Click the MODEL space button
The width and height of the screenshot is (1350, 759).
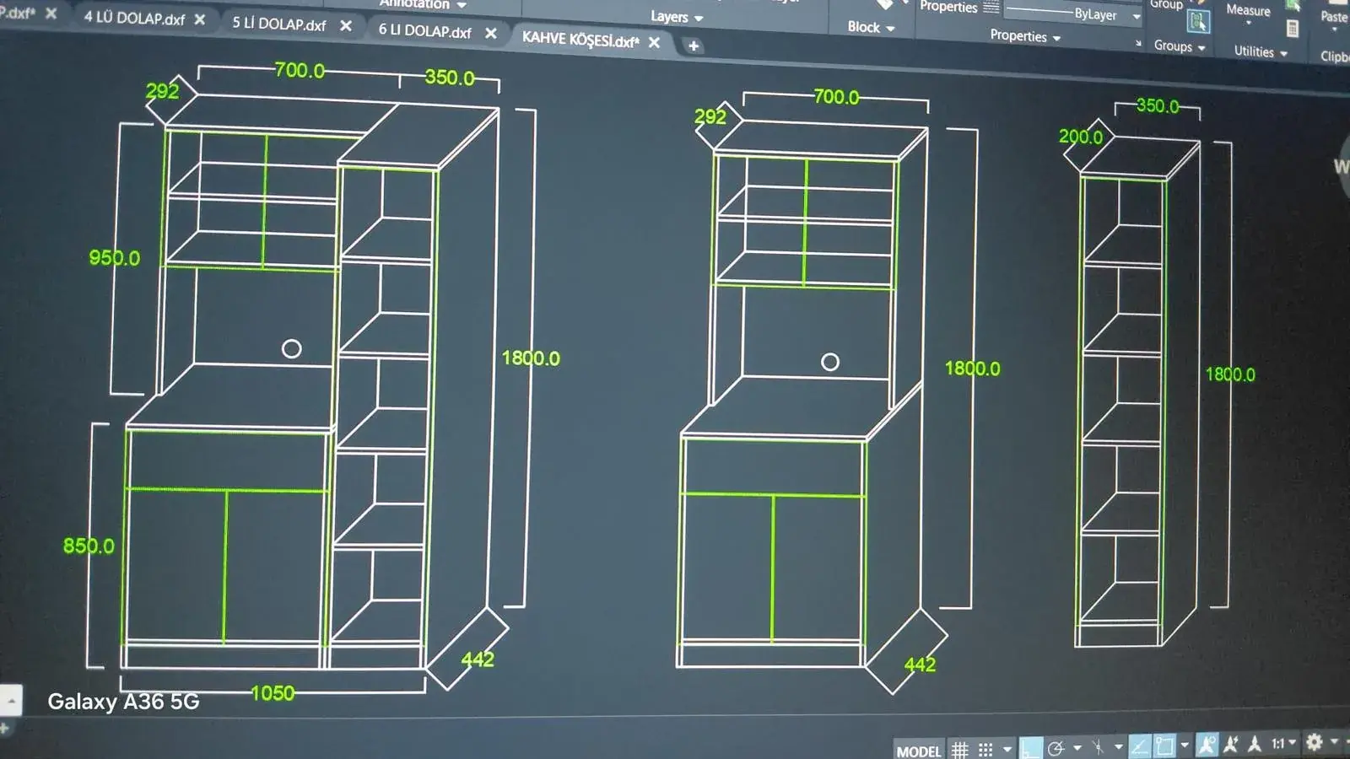(x=919, y=751)
